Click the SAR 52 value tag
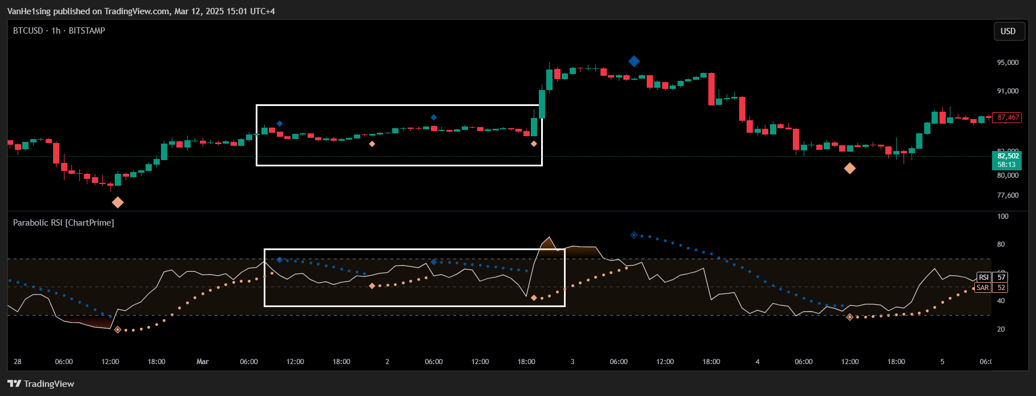This screenshot has height=396, width=1036. (992, 288)
